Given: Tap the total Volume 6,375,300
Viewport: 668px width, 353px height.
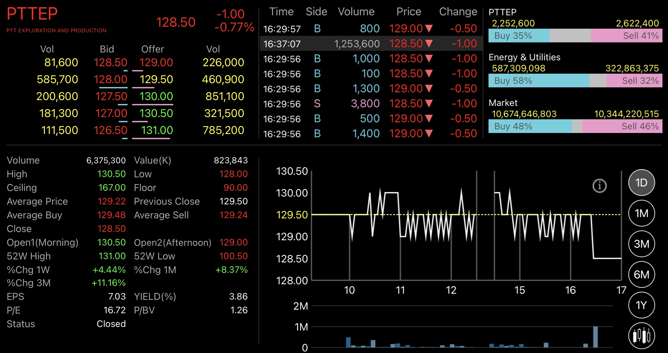Looking at the screenshot, I should (x=106, y=160).
